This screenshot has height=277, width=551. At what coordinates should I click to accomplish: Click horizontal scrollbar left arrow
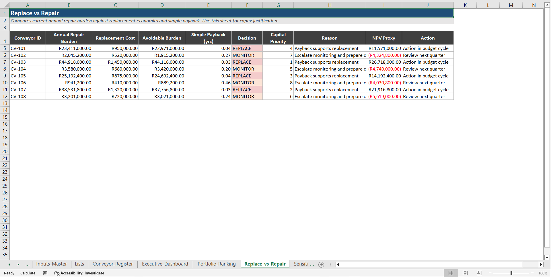pos(338,264)
